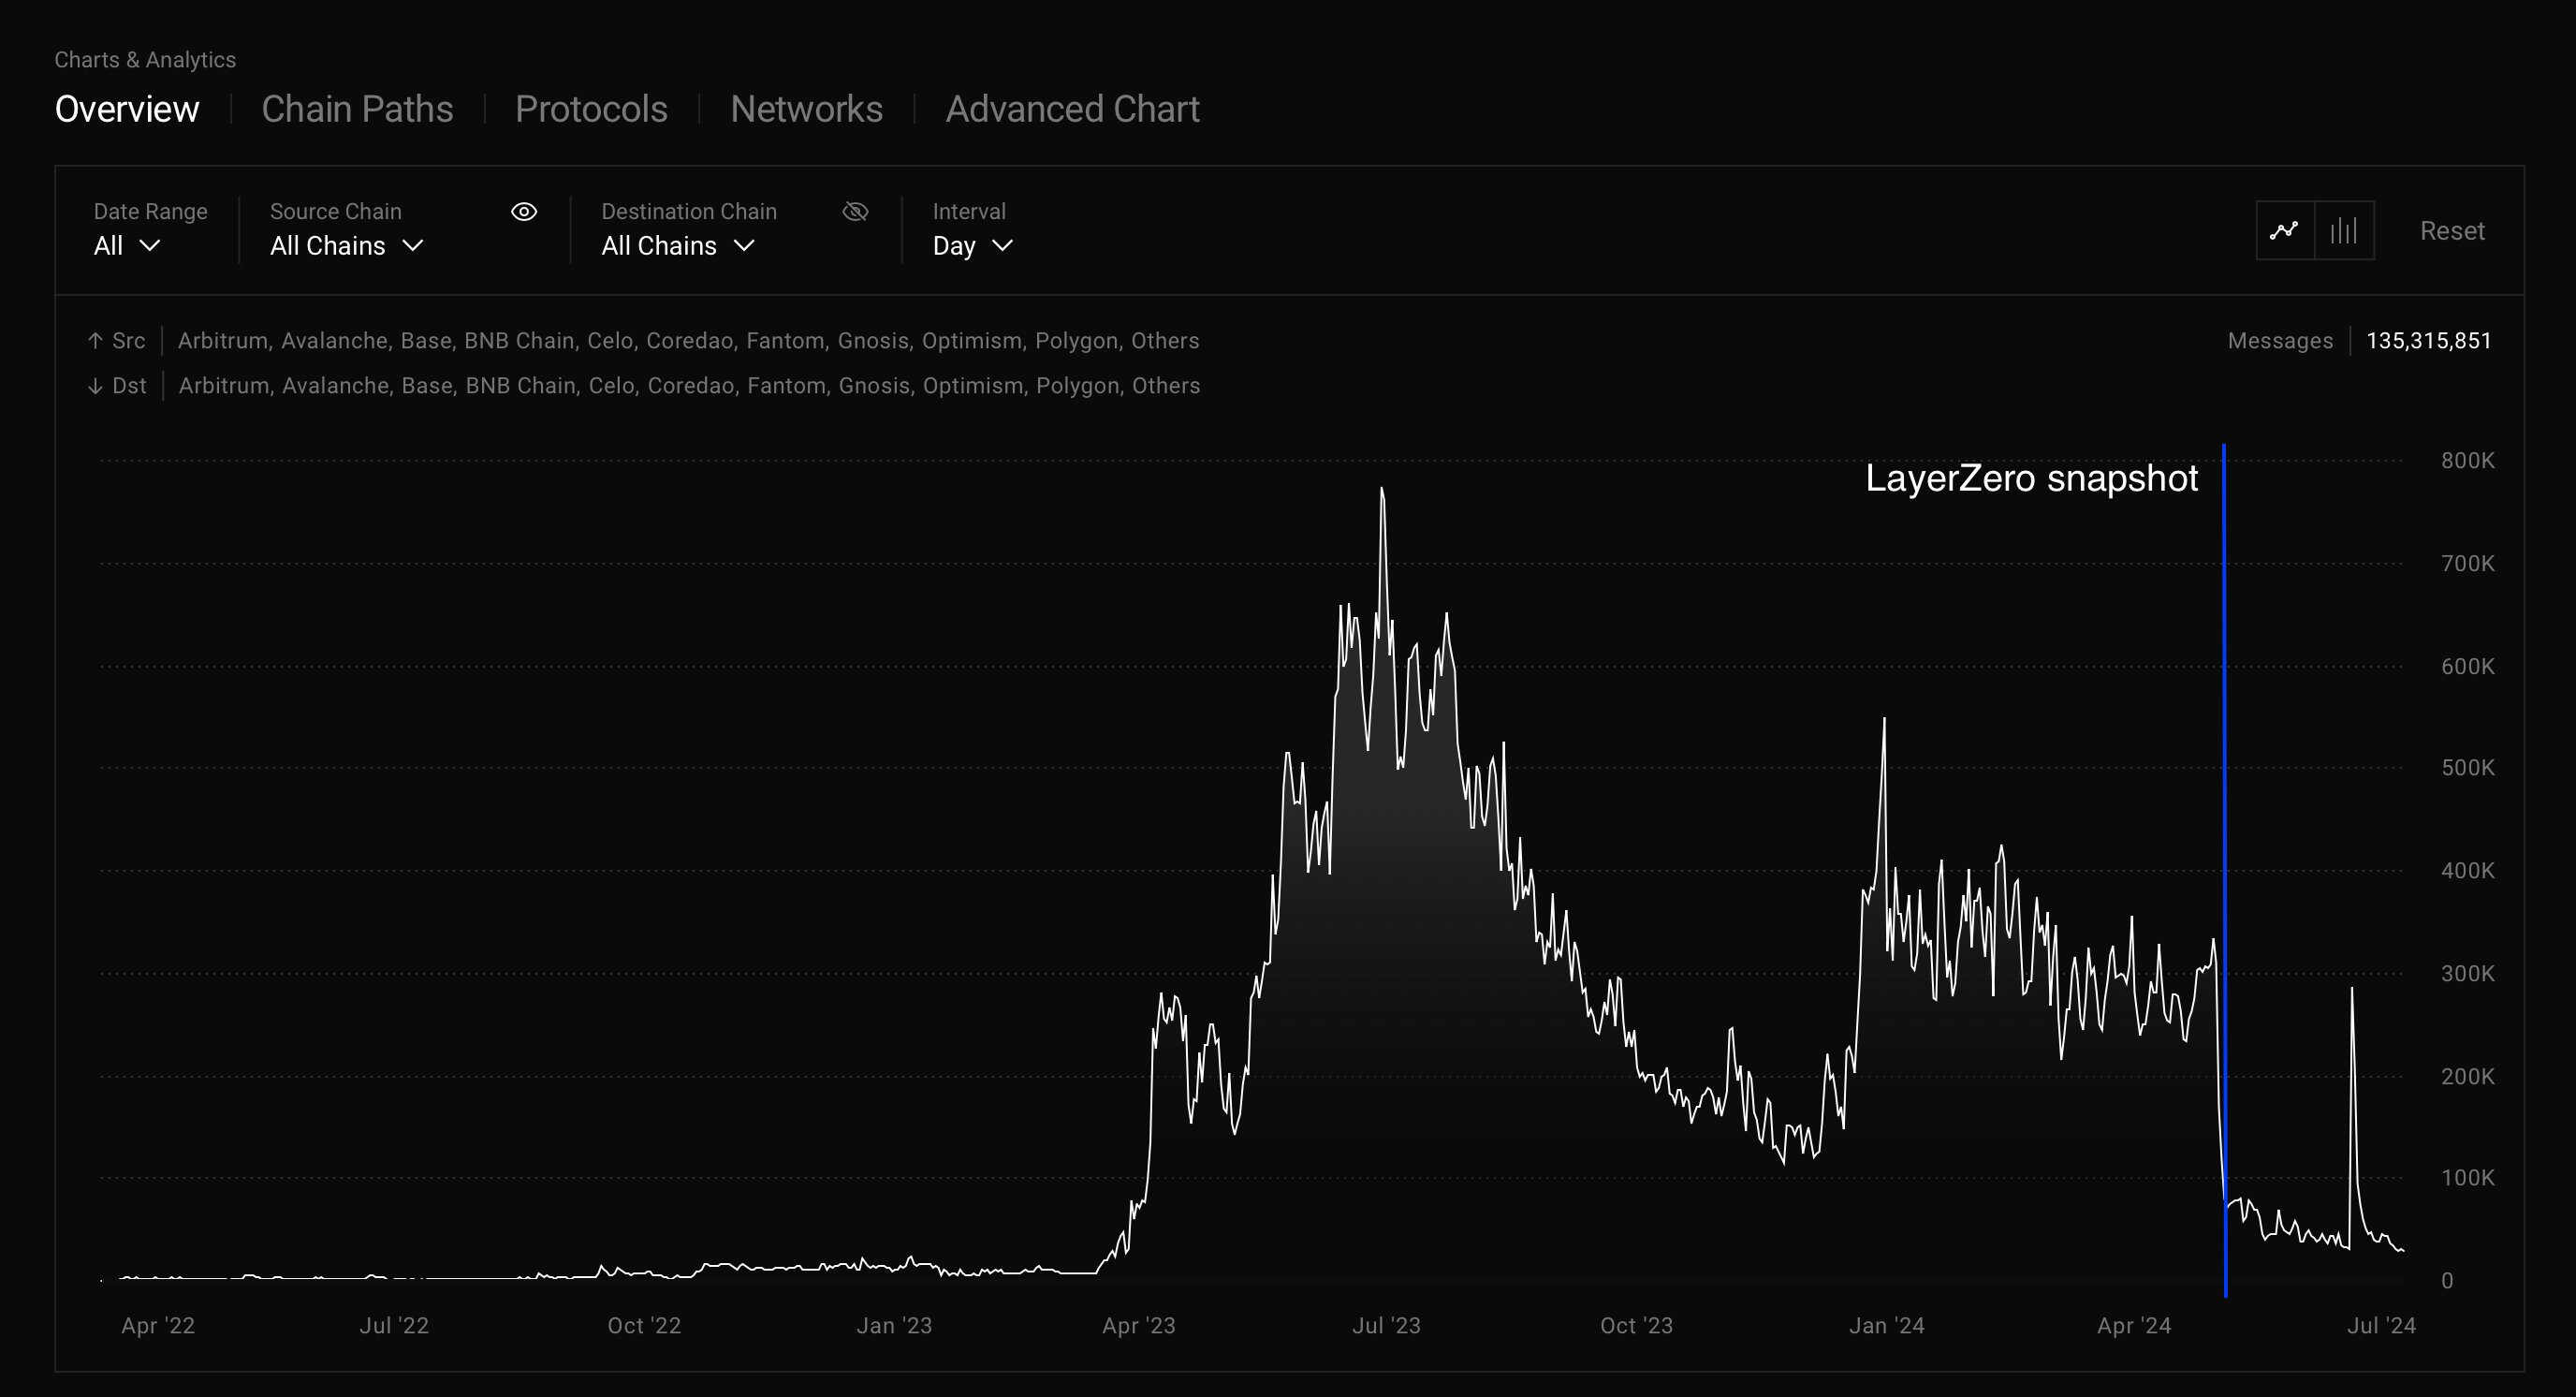Select the Overview tab
The height and width of the screenshot is (1397, 2576).
(x=127, y=109)
